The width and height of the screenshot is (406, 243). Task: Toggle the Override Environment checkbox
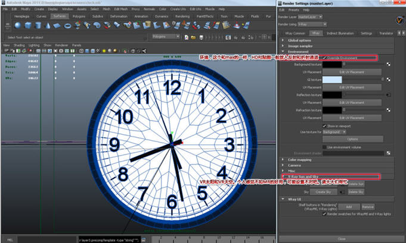tap(324, 58)
